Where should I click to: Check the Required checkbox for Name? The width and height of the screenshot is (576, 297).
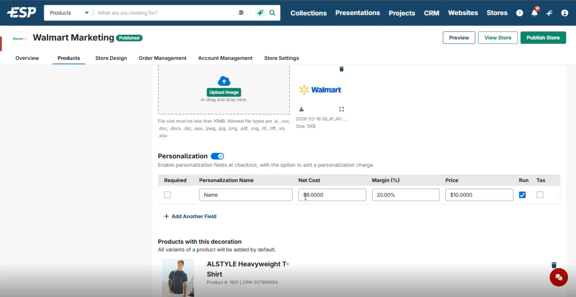coord(167,195)
